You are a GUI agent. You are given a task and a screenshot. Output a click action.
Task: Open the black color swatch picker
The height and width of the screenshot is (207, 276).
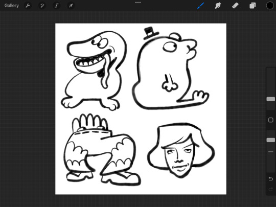click(270, 6)
